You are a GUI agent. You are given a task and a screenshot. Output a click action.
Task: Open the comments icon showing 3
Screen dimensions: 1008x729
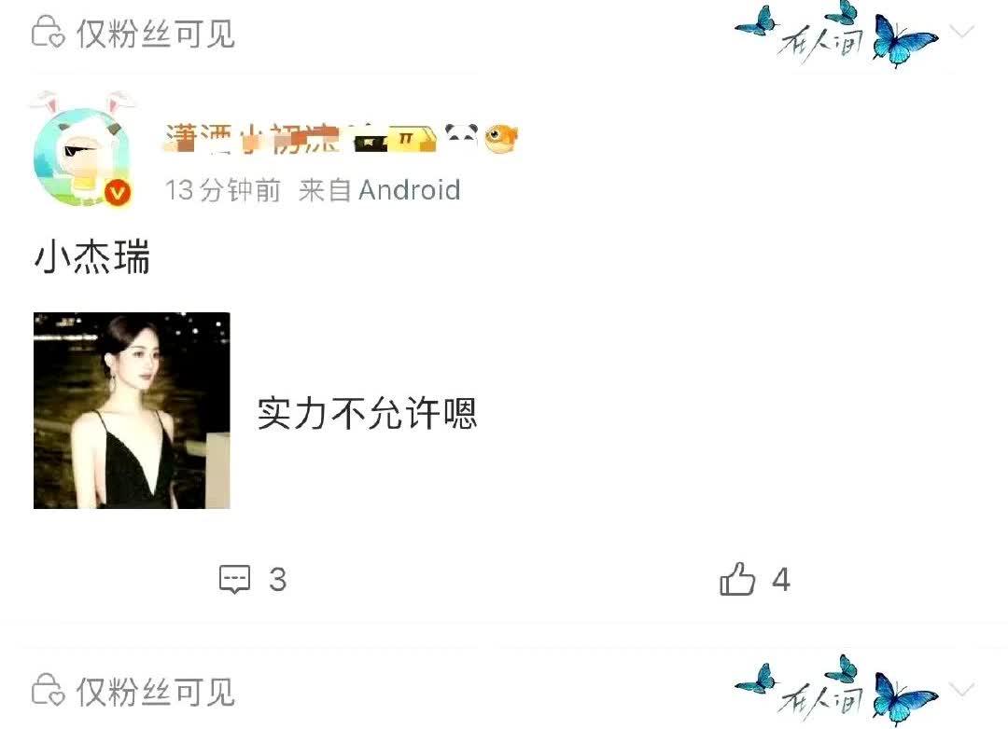(234, 579)
